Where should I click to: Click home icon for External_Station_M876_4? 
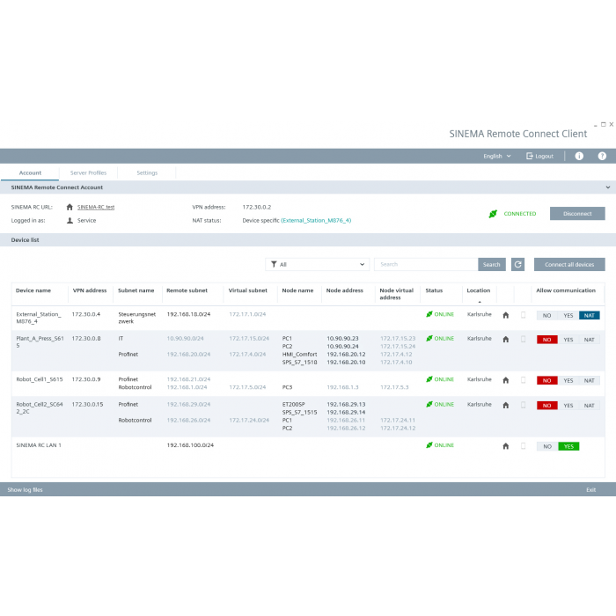coord(505,314)
